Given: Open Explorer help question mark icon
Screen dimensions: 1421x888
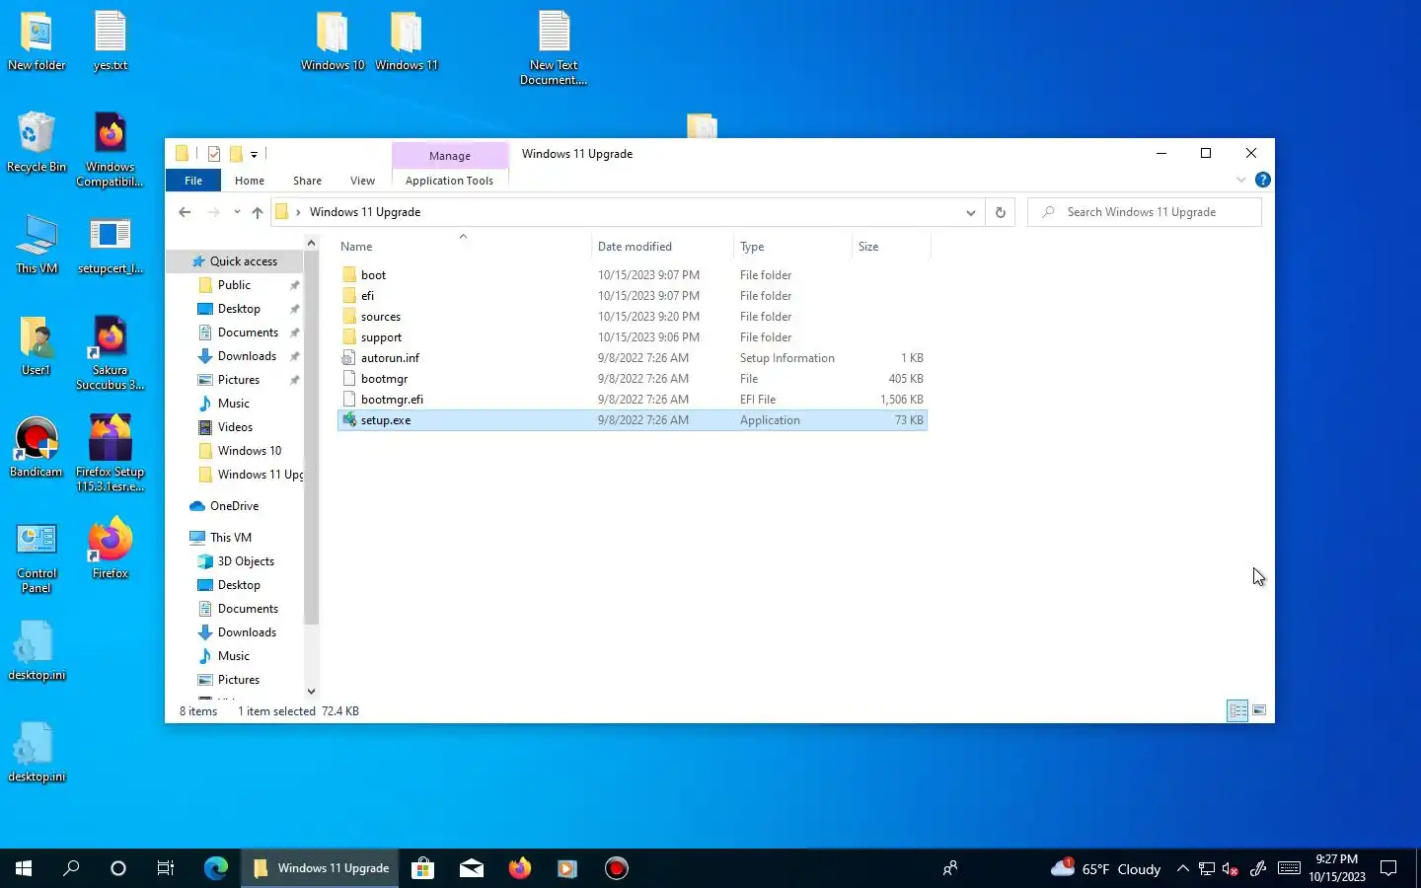Looking at the screenshot, I should [x=1262, y=180].
